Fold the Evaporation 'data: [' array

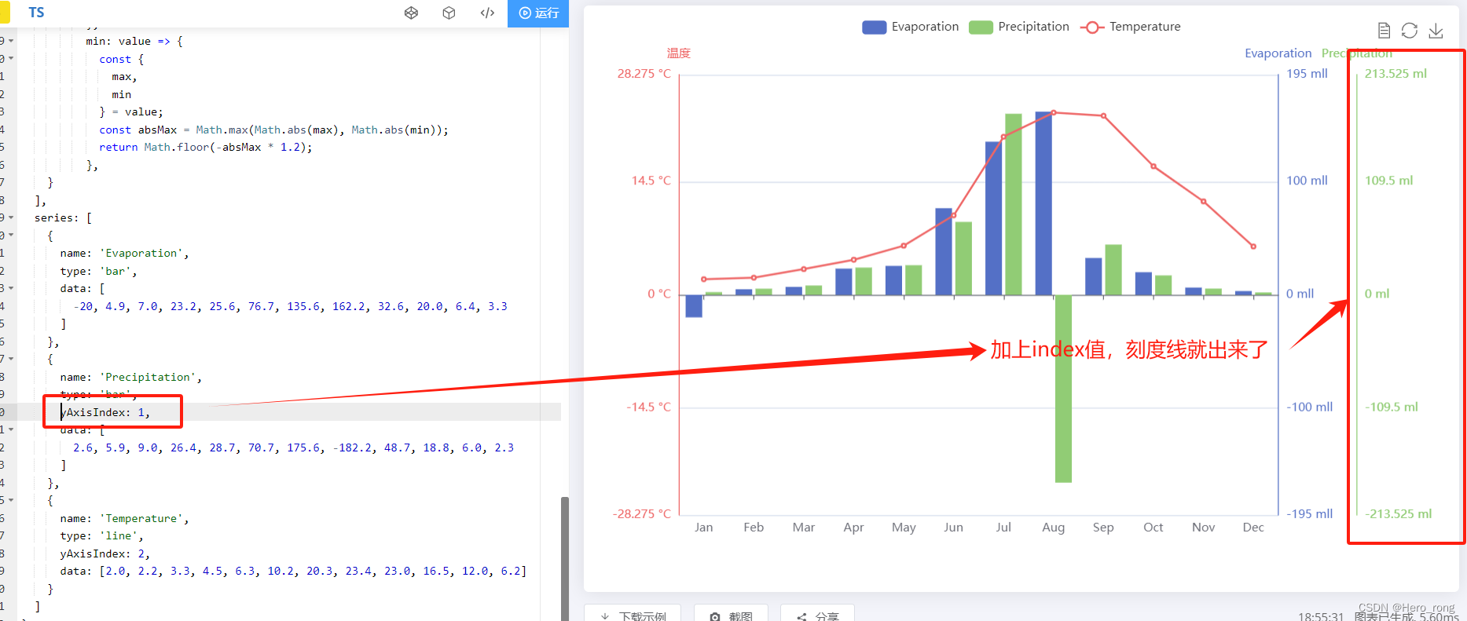point(11,288)
